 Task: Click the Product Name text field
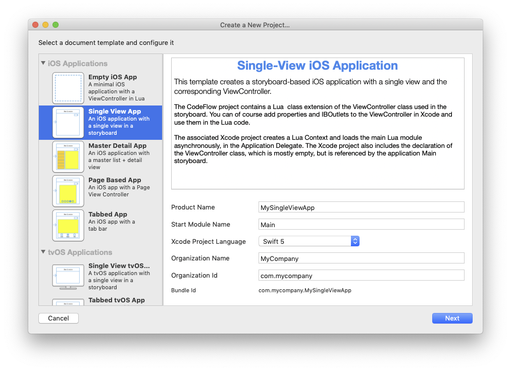(x=361, y=207)
